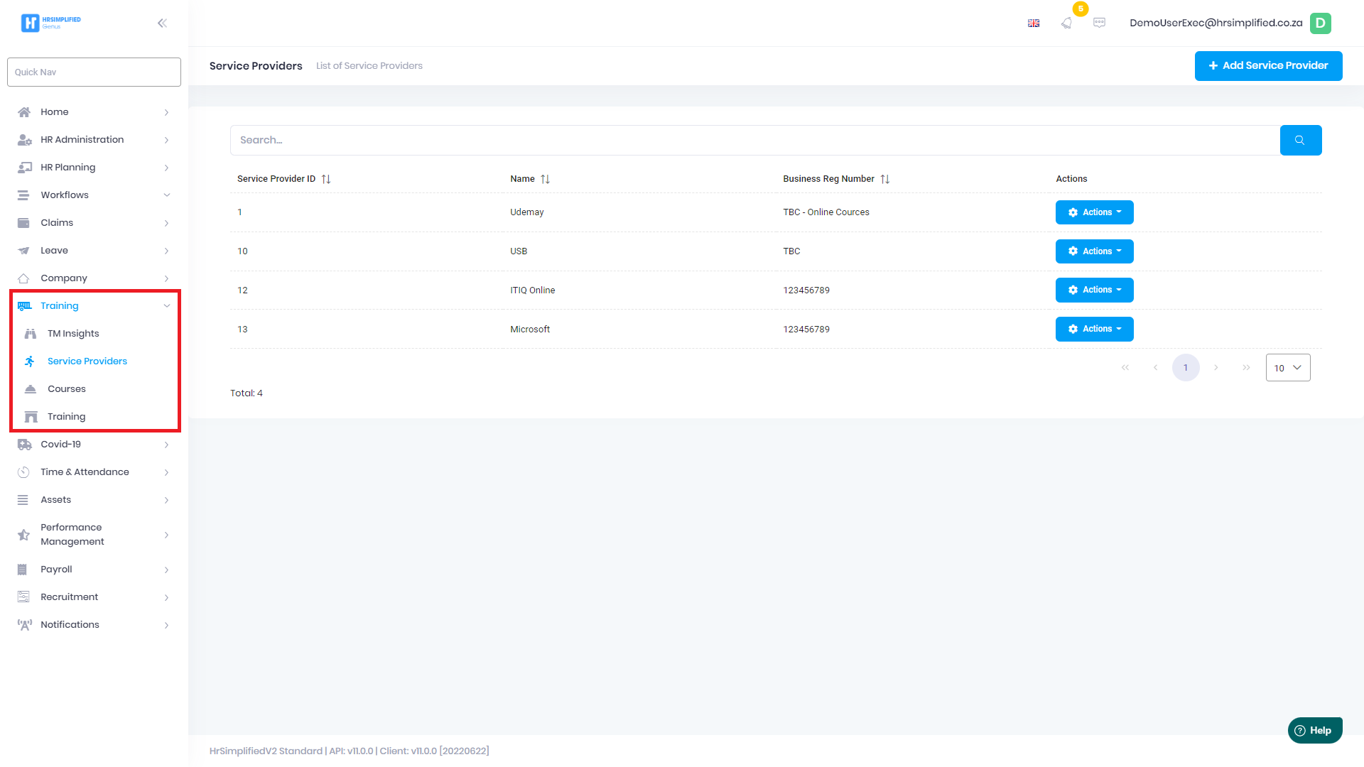Click the HRSimplified logo
This screenshot has width=1364, height=767.
(50, 23)
